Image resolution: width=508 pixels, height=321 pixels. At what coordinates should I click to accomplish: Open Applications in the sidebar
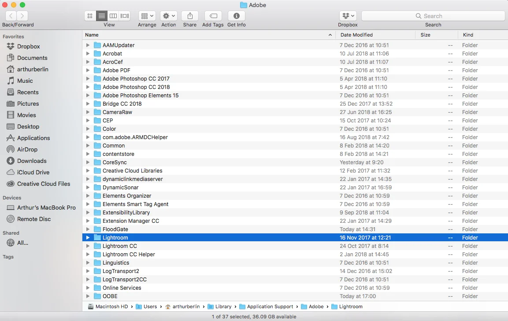tap(28, 138)
